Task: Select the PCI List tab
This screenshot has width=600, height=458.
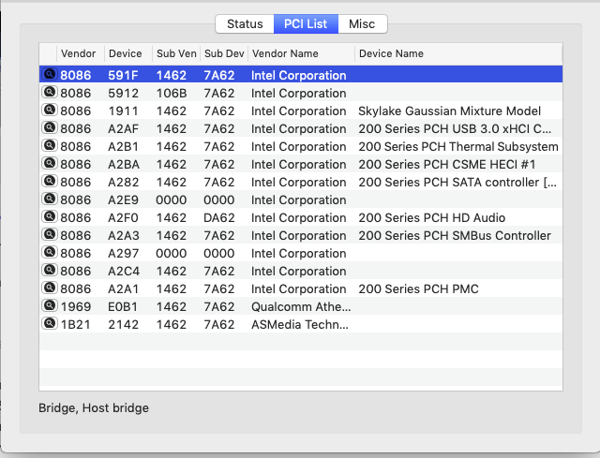Action: click(306, 24)
